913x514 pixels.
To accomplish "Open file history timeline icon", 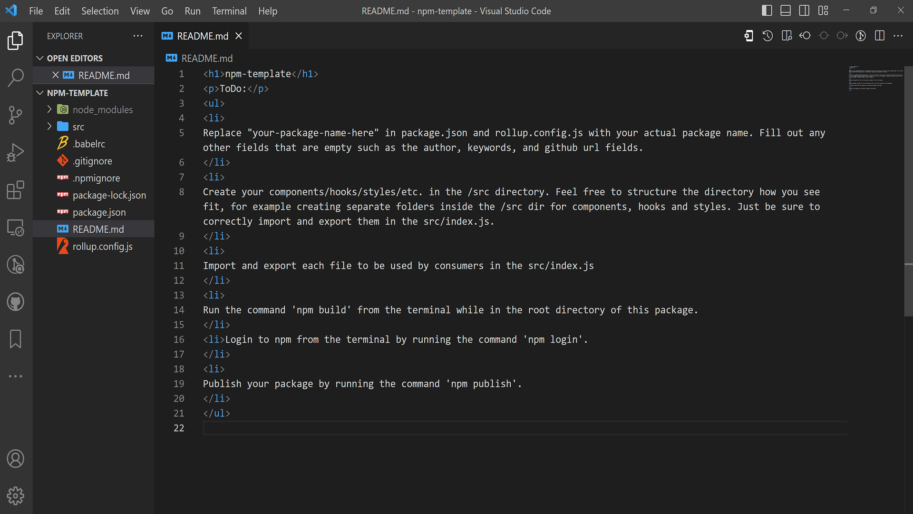I will (x=767, y=36).
